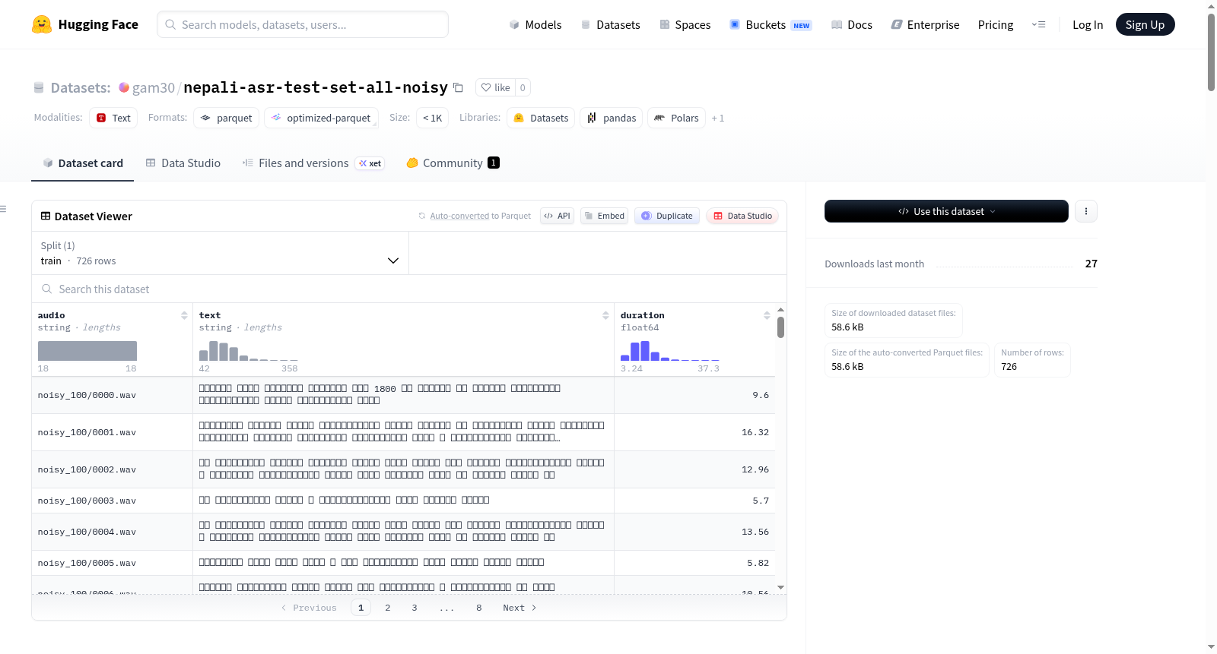The image size is (1217, 654).
Task: Click the dataset title nepali-asr-test-set-all-noisy
Action: (316, 87)
